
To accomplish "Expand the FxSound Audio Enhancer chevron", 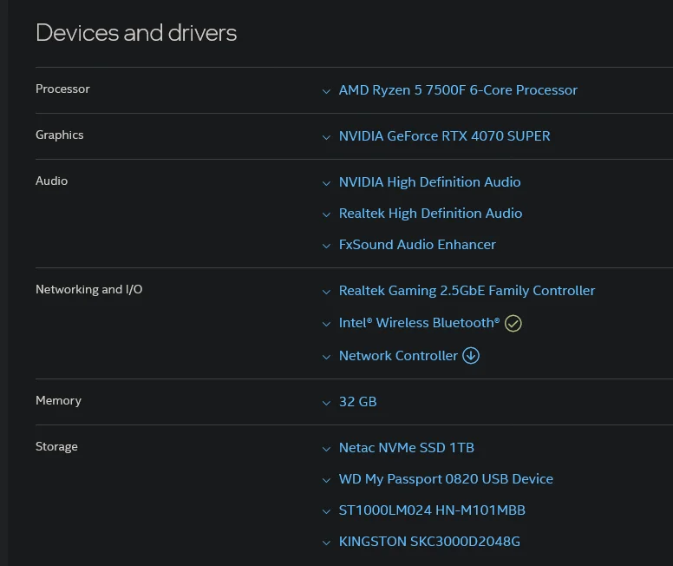I will click(x=326, y=246).
